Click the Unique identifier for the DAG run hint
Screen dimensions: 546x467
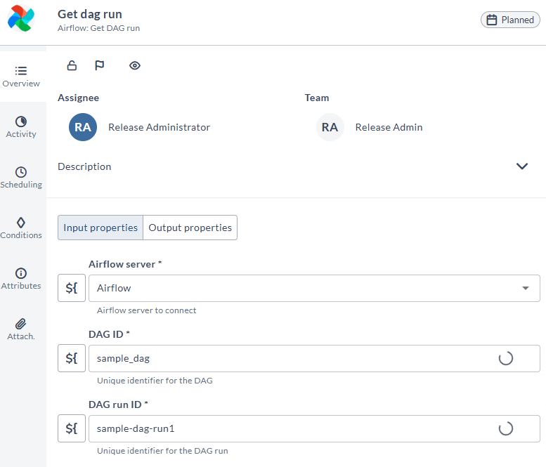pos(162,451)
